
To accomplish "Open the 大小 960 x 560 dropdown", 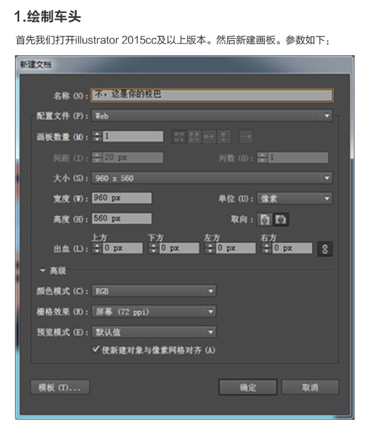I will coord(212,178).
